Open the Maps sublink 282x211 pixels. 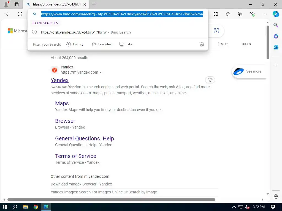pyautogui.click(x=62, y=103)
